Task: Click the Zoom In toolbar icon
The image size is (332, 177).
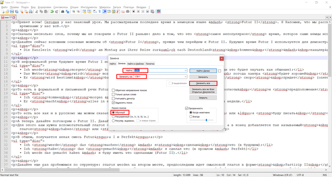Action: point(73,12)
